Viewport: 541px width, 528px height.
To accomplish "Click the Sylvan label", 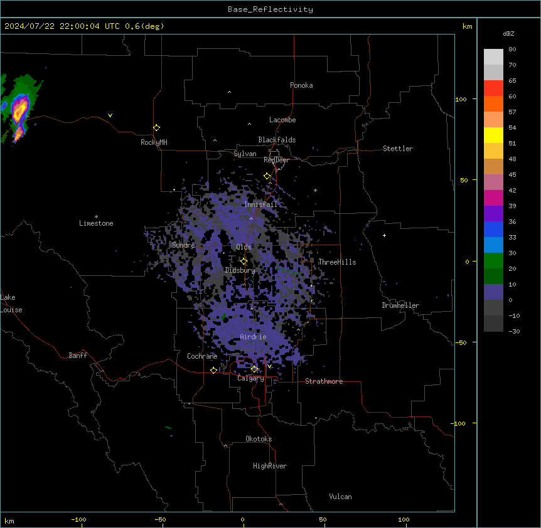I will pyautogui.click(x=245, y=154).
